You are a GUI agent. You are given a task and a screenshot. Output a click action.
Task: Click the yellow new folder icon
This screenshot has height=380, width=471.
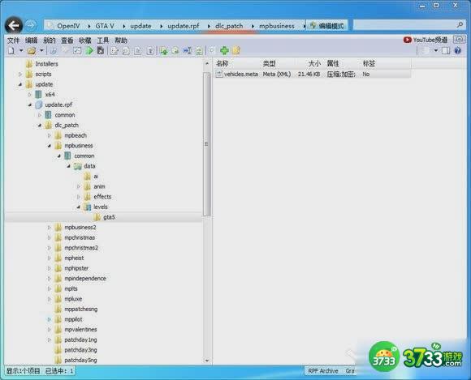pos(236,51)
